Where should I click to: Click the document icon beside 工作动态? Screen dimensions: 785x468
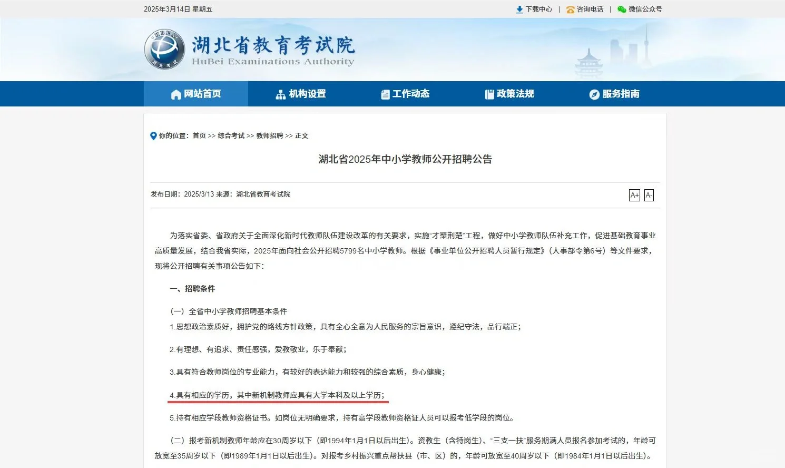385,94
